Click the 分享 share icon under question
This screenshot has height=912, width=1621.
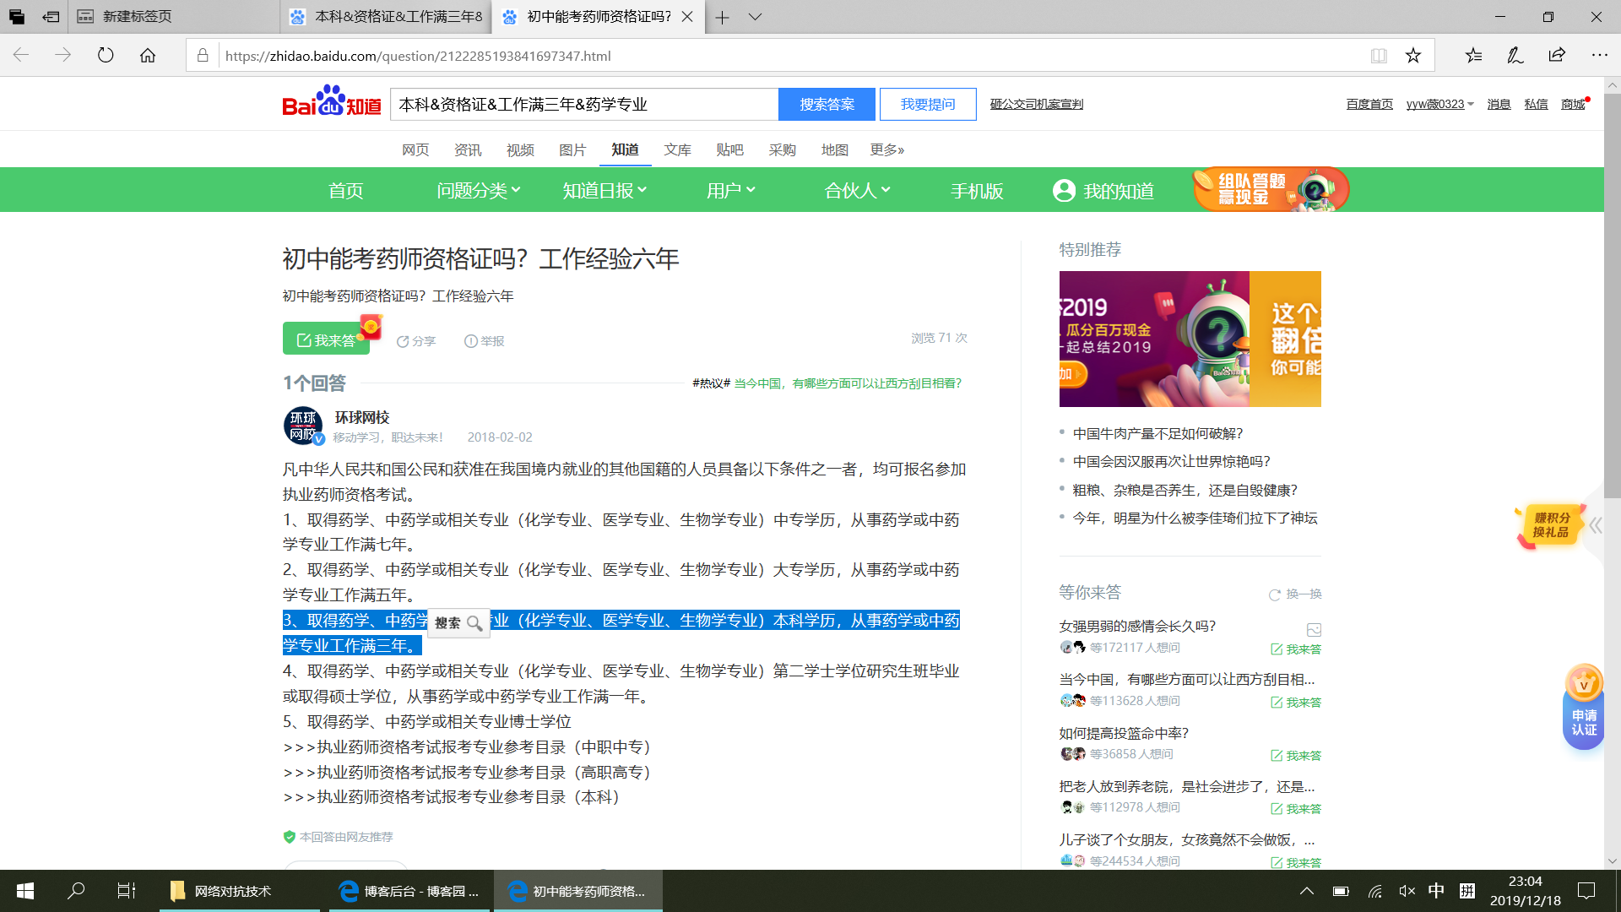pyautogui.click(x=404, y=341)
